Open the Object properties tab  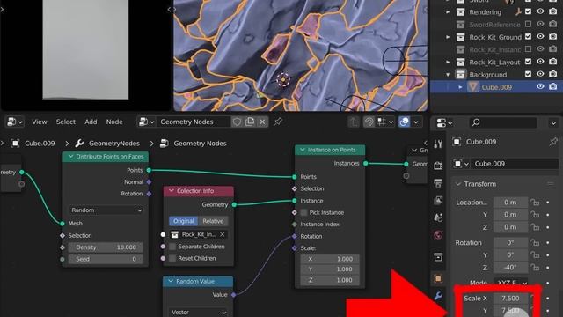coord(438,278)
